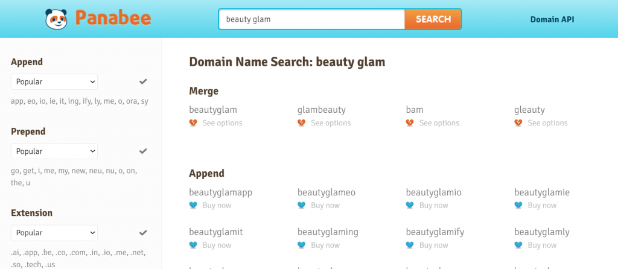This screenshot has width=618, height=269.
Task: Click Buy now under beautyglamio
Action: point(433,206)
